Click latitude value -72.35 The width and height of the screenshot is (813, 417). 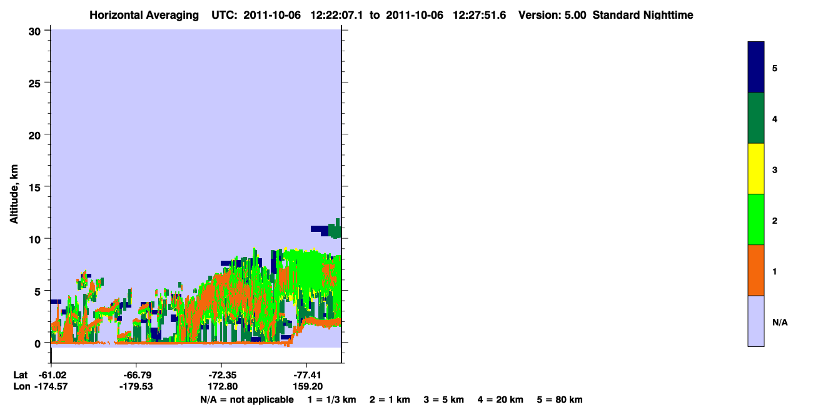pos(222,375)
